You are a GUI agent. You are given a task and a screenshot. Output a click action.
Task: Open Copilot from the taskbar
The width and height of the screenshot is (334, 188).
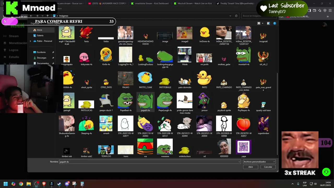[13, 184]
